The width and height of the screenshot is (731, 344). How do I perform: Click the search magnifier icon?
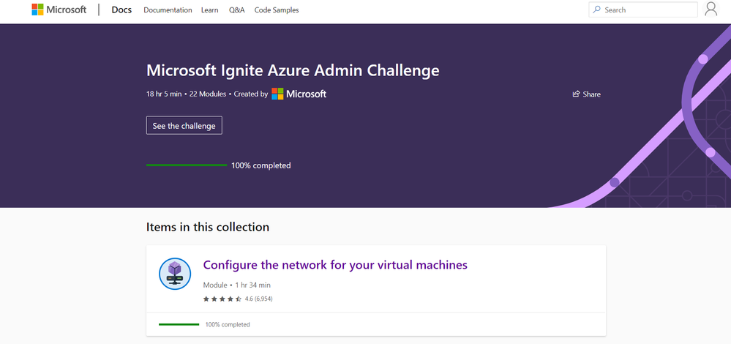[597, 10]
